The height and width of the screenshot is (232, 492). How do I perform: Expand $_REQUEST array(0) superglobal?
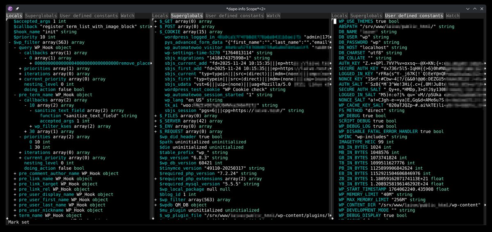tap(155, 132)
